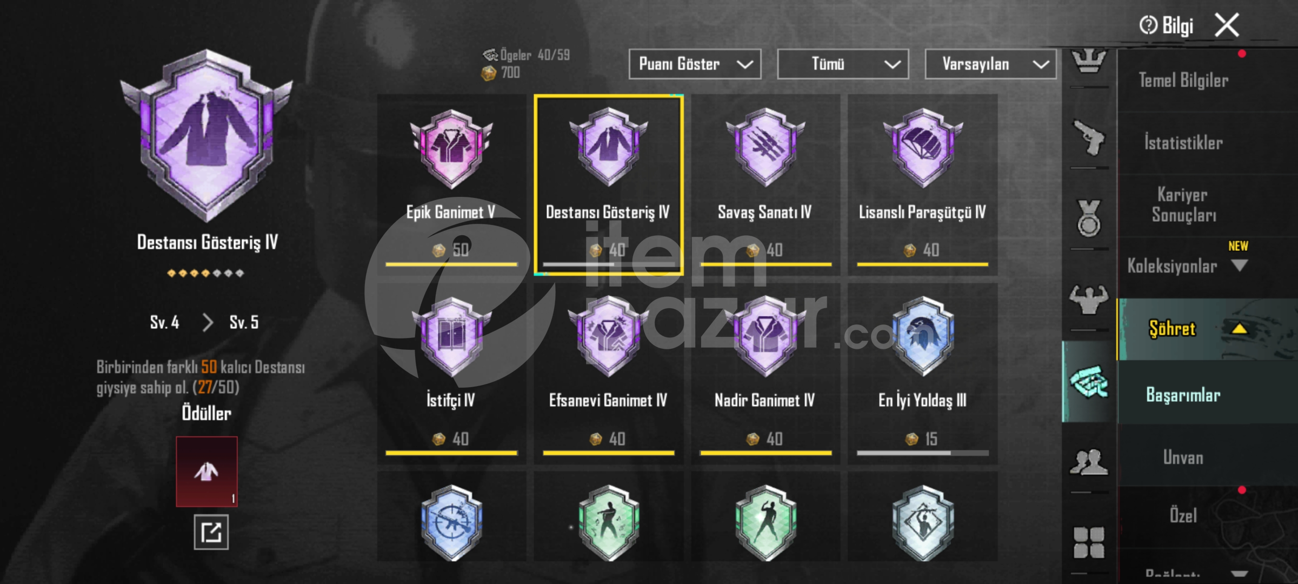Select the İstifçi IV wardrobe badge
1298x584 pixels.
[451, 373]
